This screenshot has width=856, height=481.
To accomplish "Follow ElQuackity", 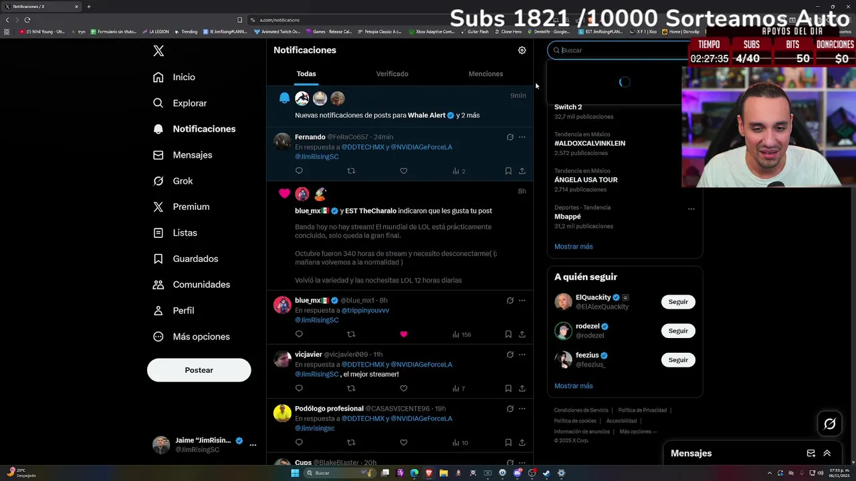I will (678, 302).
